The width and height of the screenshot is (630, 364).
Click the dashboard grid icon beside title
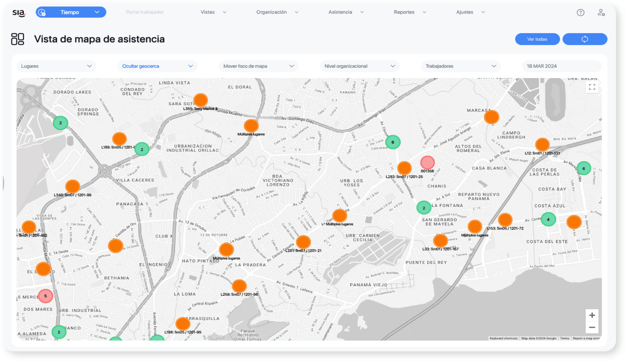(x=18, y=39)
